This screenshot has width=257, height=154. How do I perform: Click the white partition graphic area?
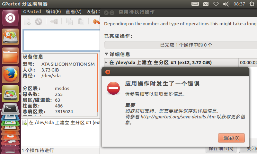pos(62,40)
